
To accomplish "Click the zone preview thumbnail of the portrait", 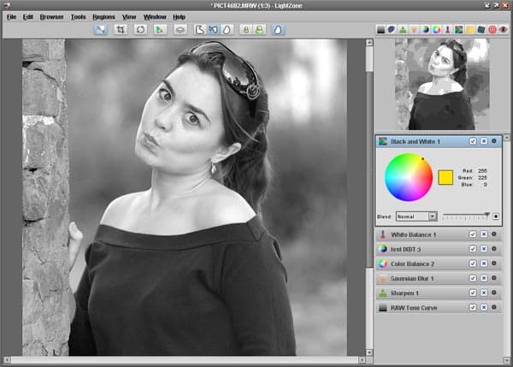I will pyautogui.click(x=442, y=84).
